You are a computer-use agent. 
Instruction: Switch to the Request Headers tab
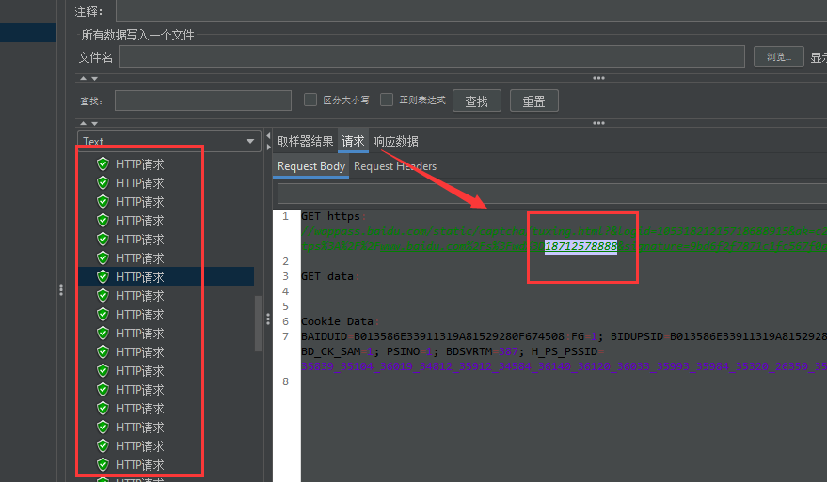[x=395, y=166]
